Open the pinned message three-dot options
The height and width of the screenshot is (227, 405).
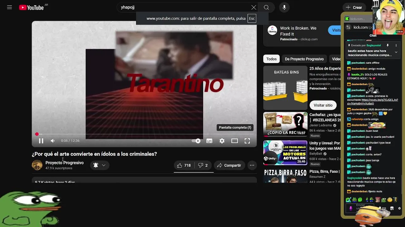point(396,45)
